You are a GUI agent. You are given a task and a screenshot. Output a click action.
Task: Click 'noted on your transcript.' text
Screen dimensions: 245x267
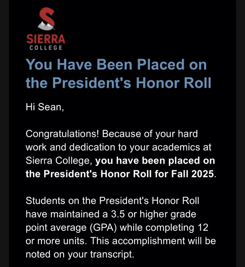coord(80,254)
